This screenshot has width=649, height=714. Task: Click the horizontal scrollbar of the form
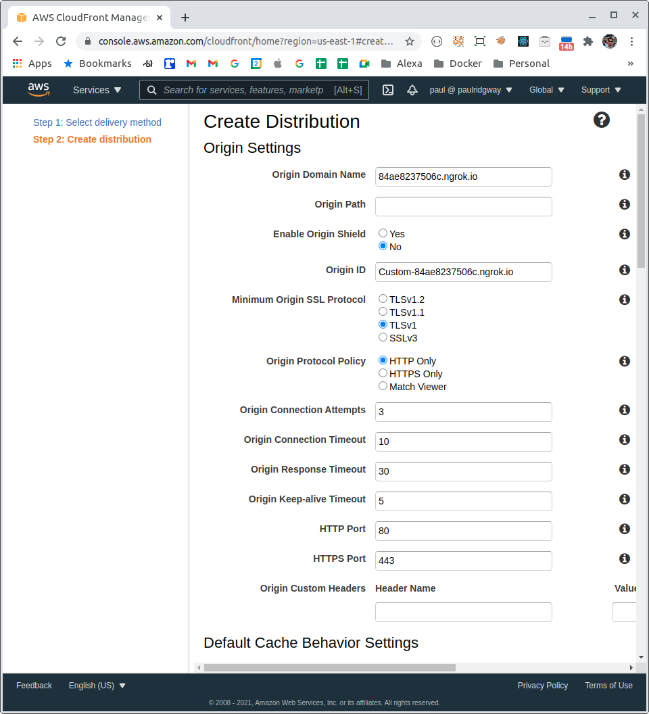330,667
